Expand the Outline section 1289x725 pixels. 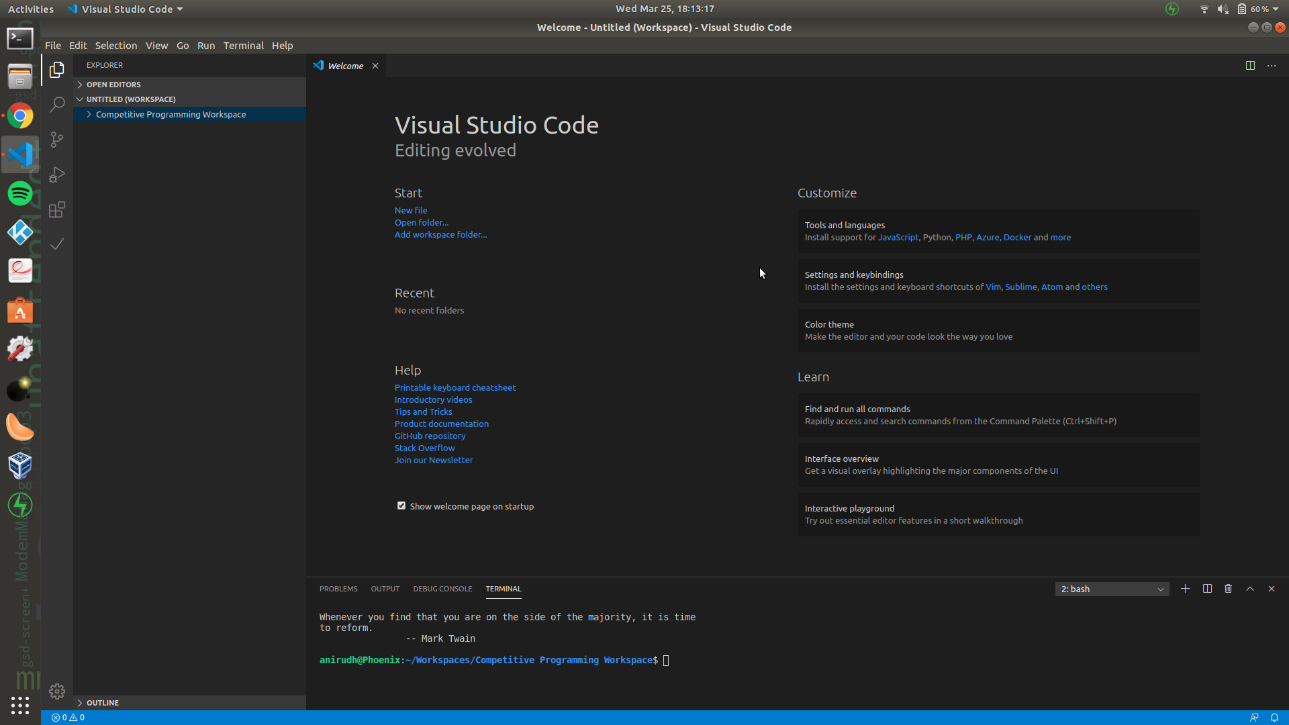click(x=102, y=703)
